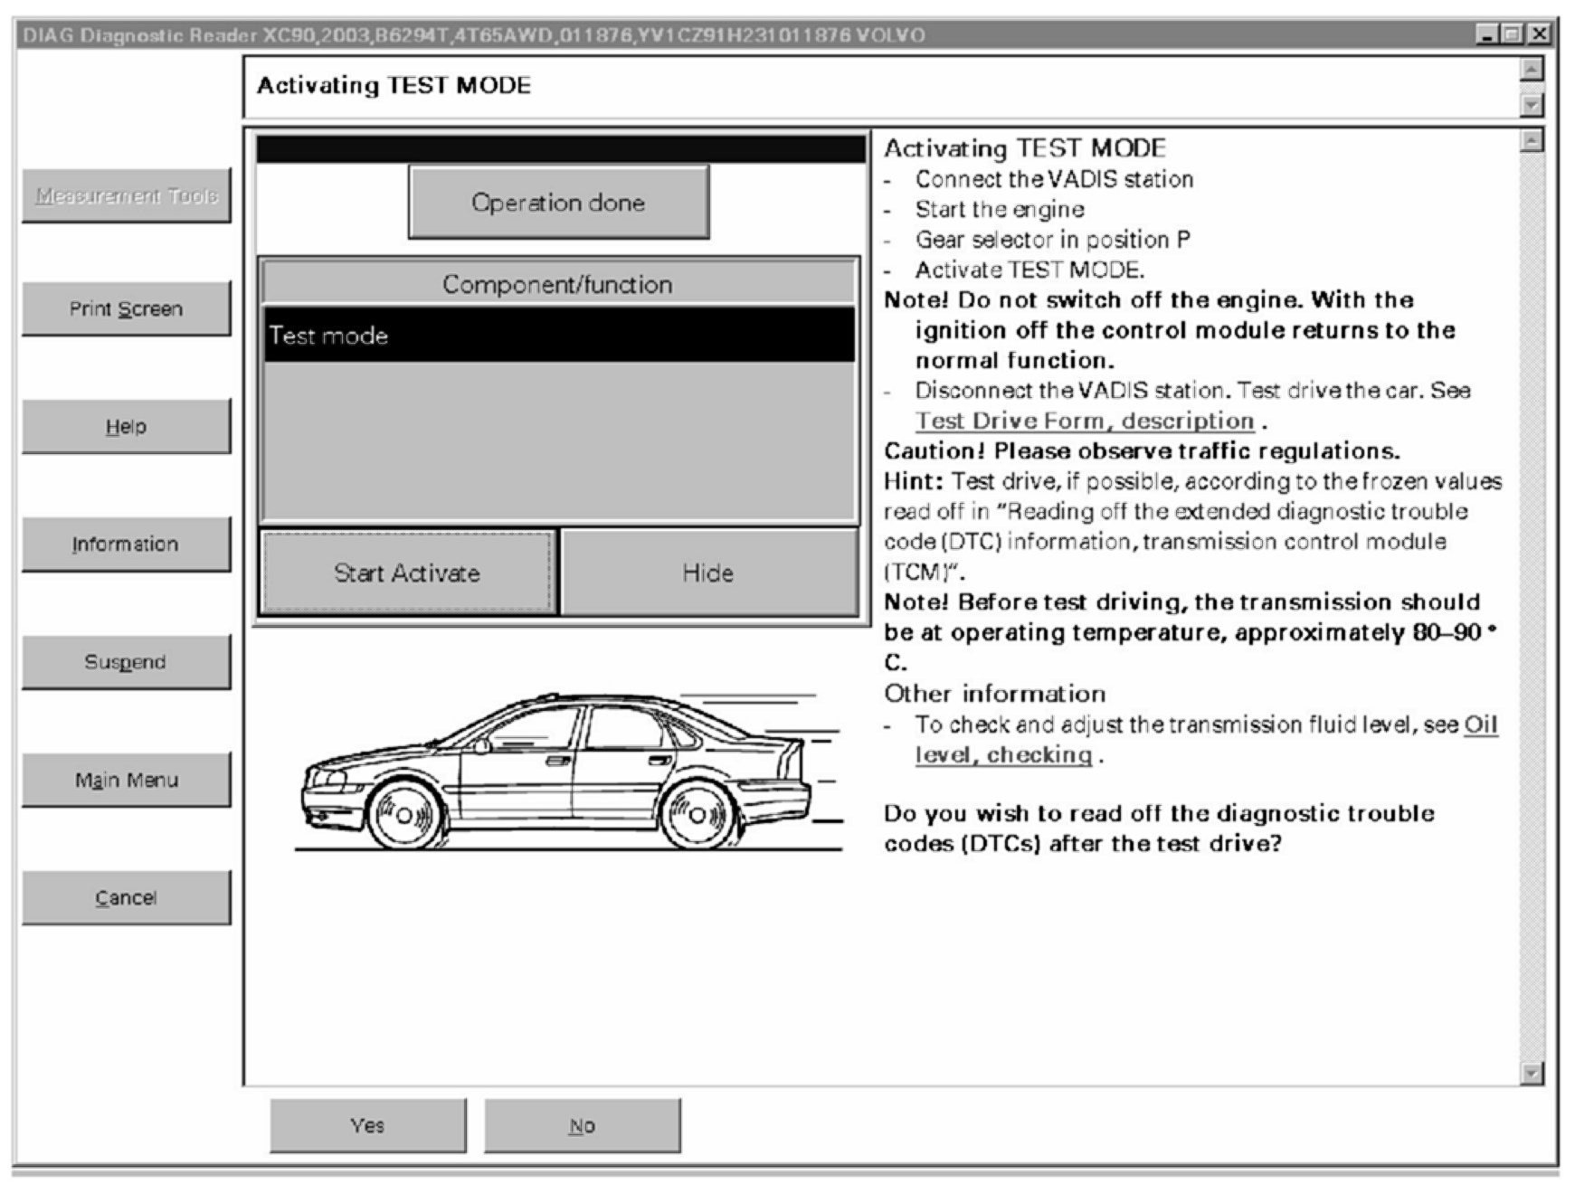Click header panel scroll up arrow
This screenshot has height=1184, width=1575.
tap(1532, 69)
